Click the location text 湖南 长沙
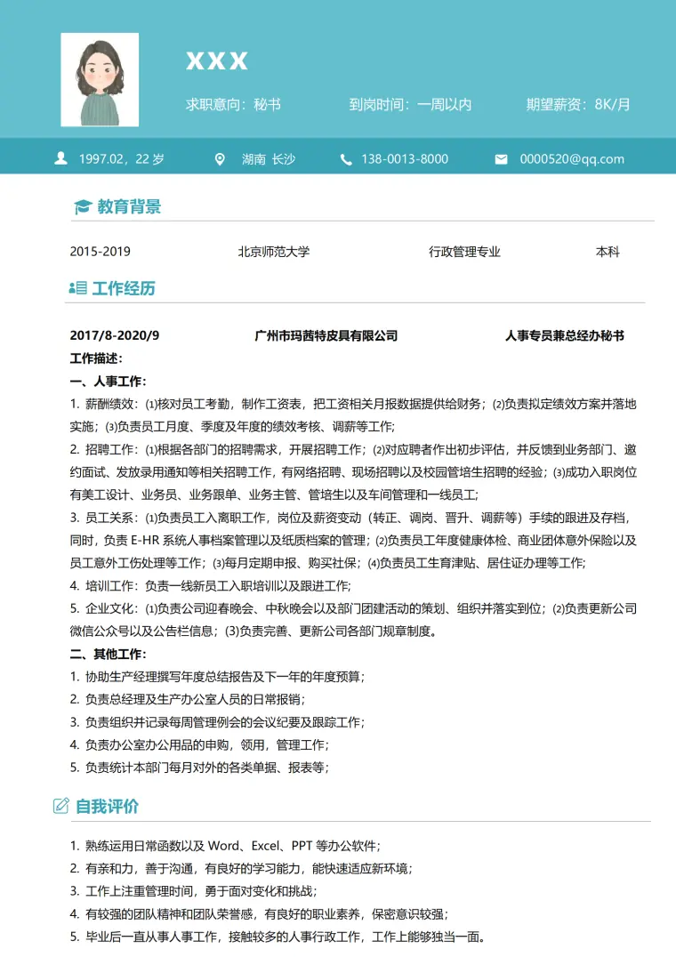This screenshot has height=957, width=676. pyautogui.click(x=269, y=159)
